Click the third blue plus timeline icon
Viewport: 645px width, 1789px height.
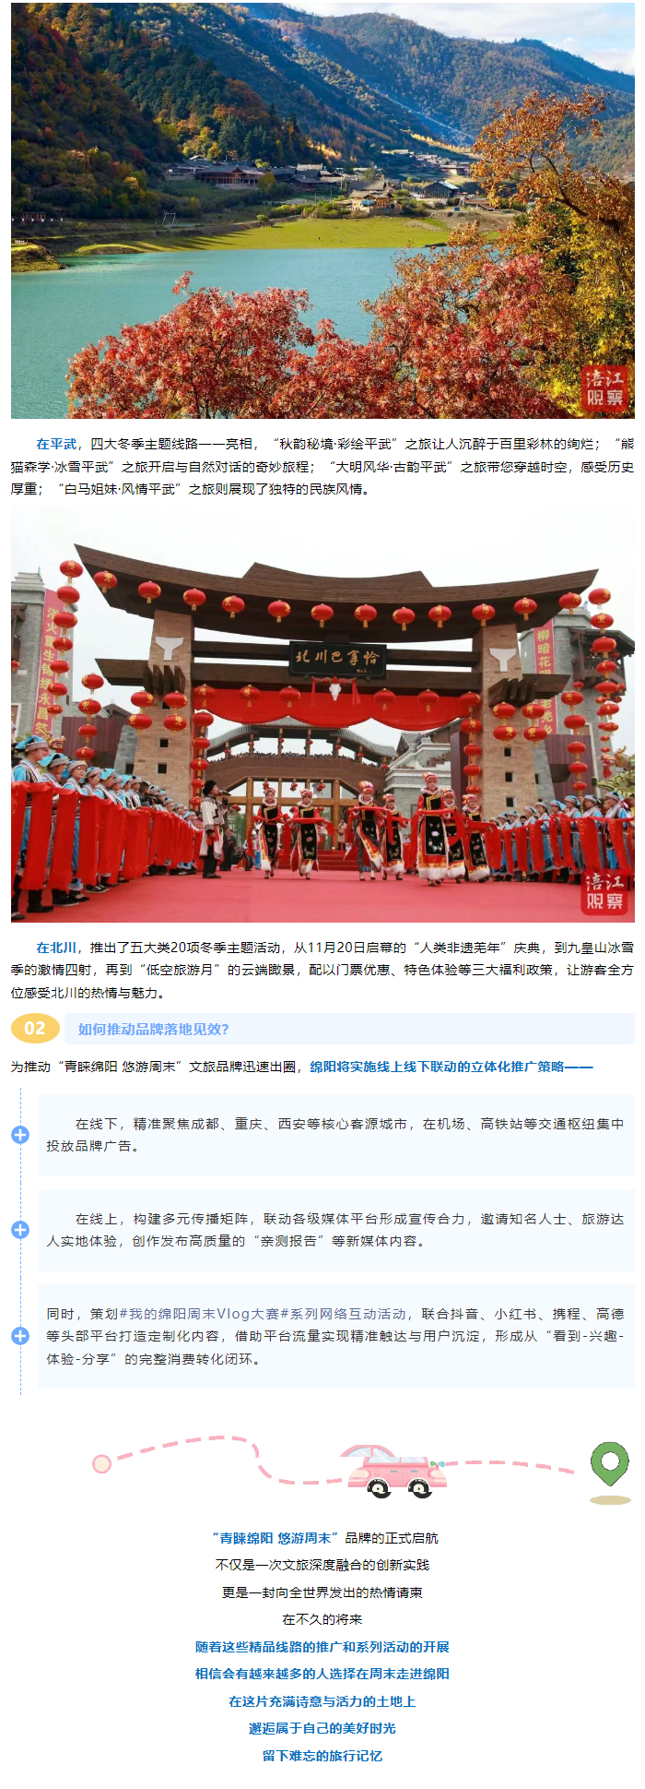click(x=20, y=1336)
